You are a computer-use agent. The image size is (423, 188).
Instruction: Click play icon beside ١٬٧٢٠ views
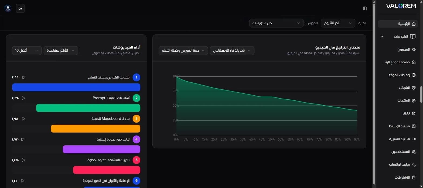click(x=23, y=139)
